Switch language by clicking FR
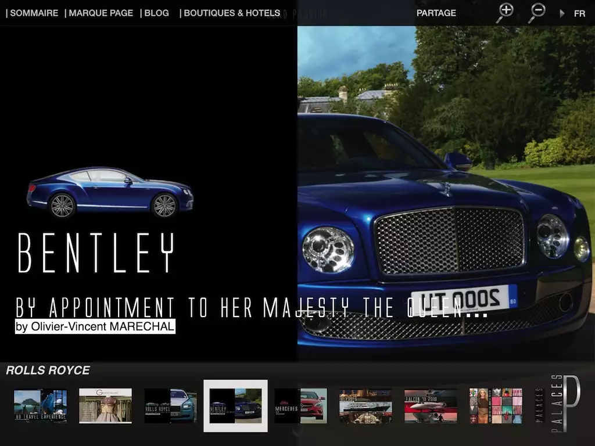This screenshot has width=595, height=446. pyautogui.click(x=579, y=13)
